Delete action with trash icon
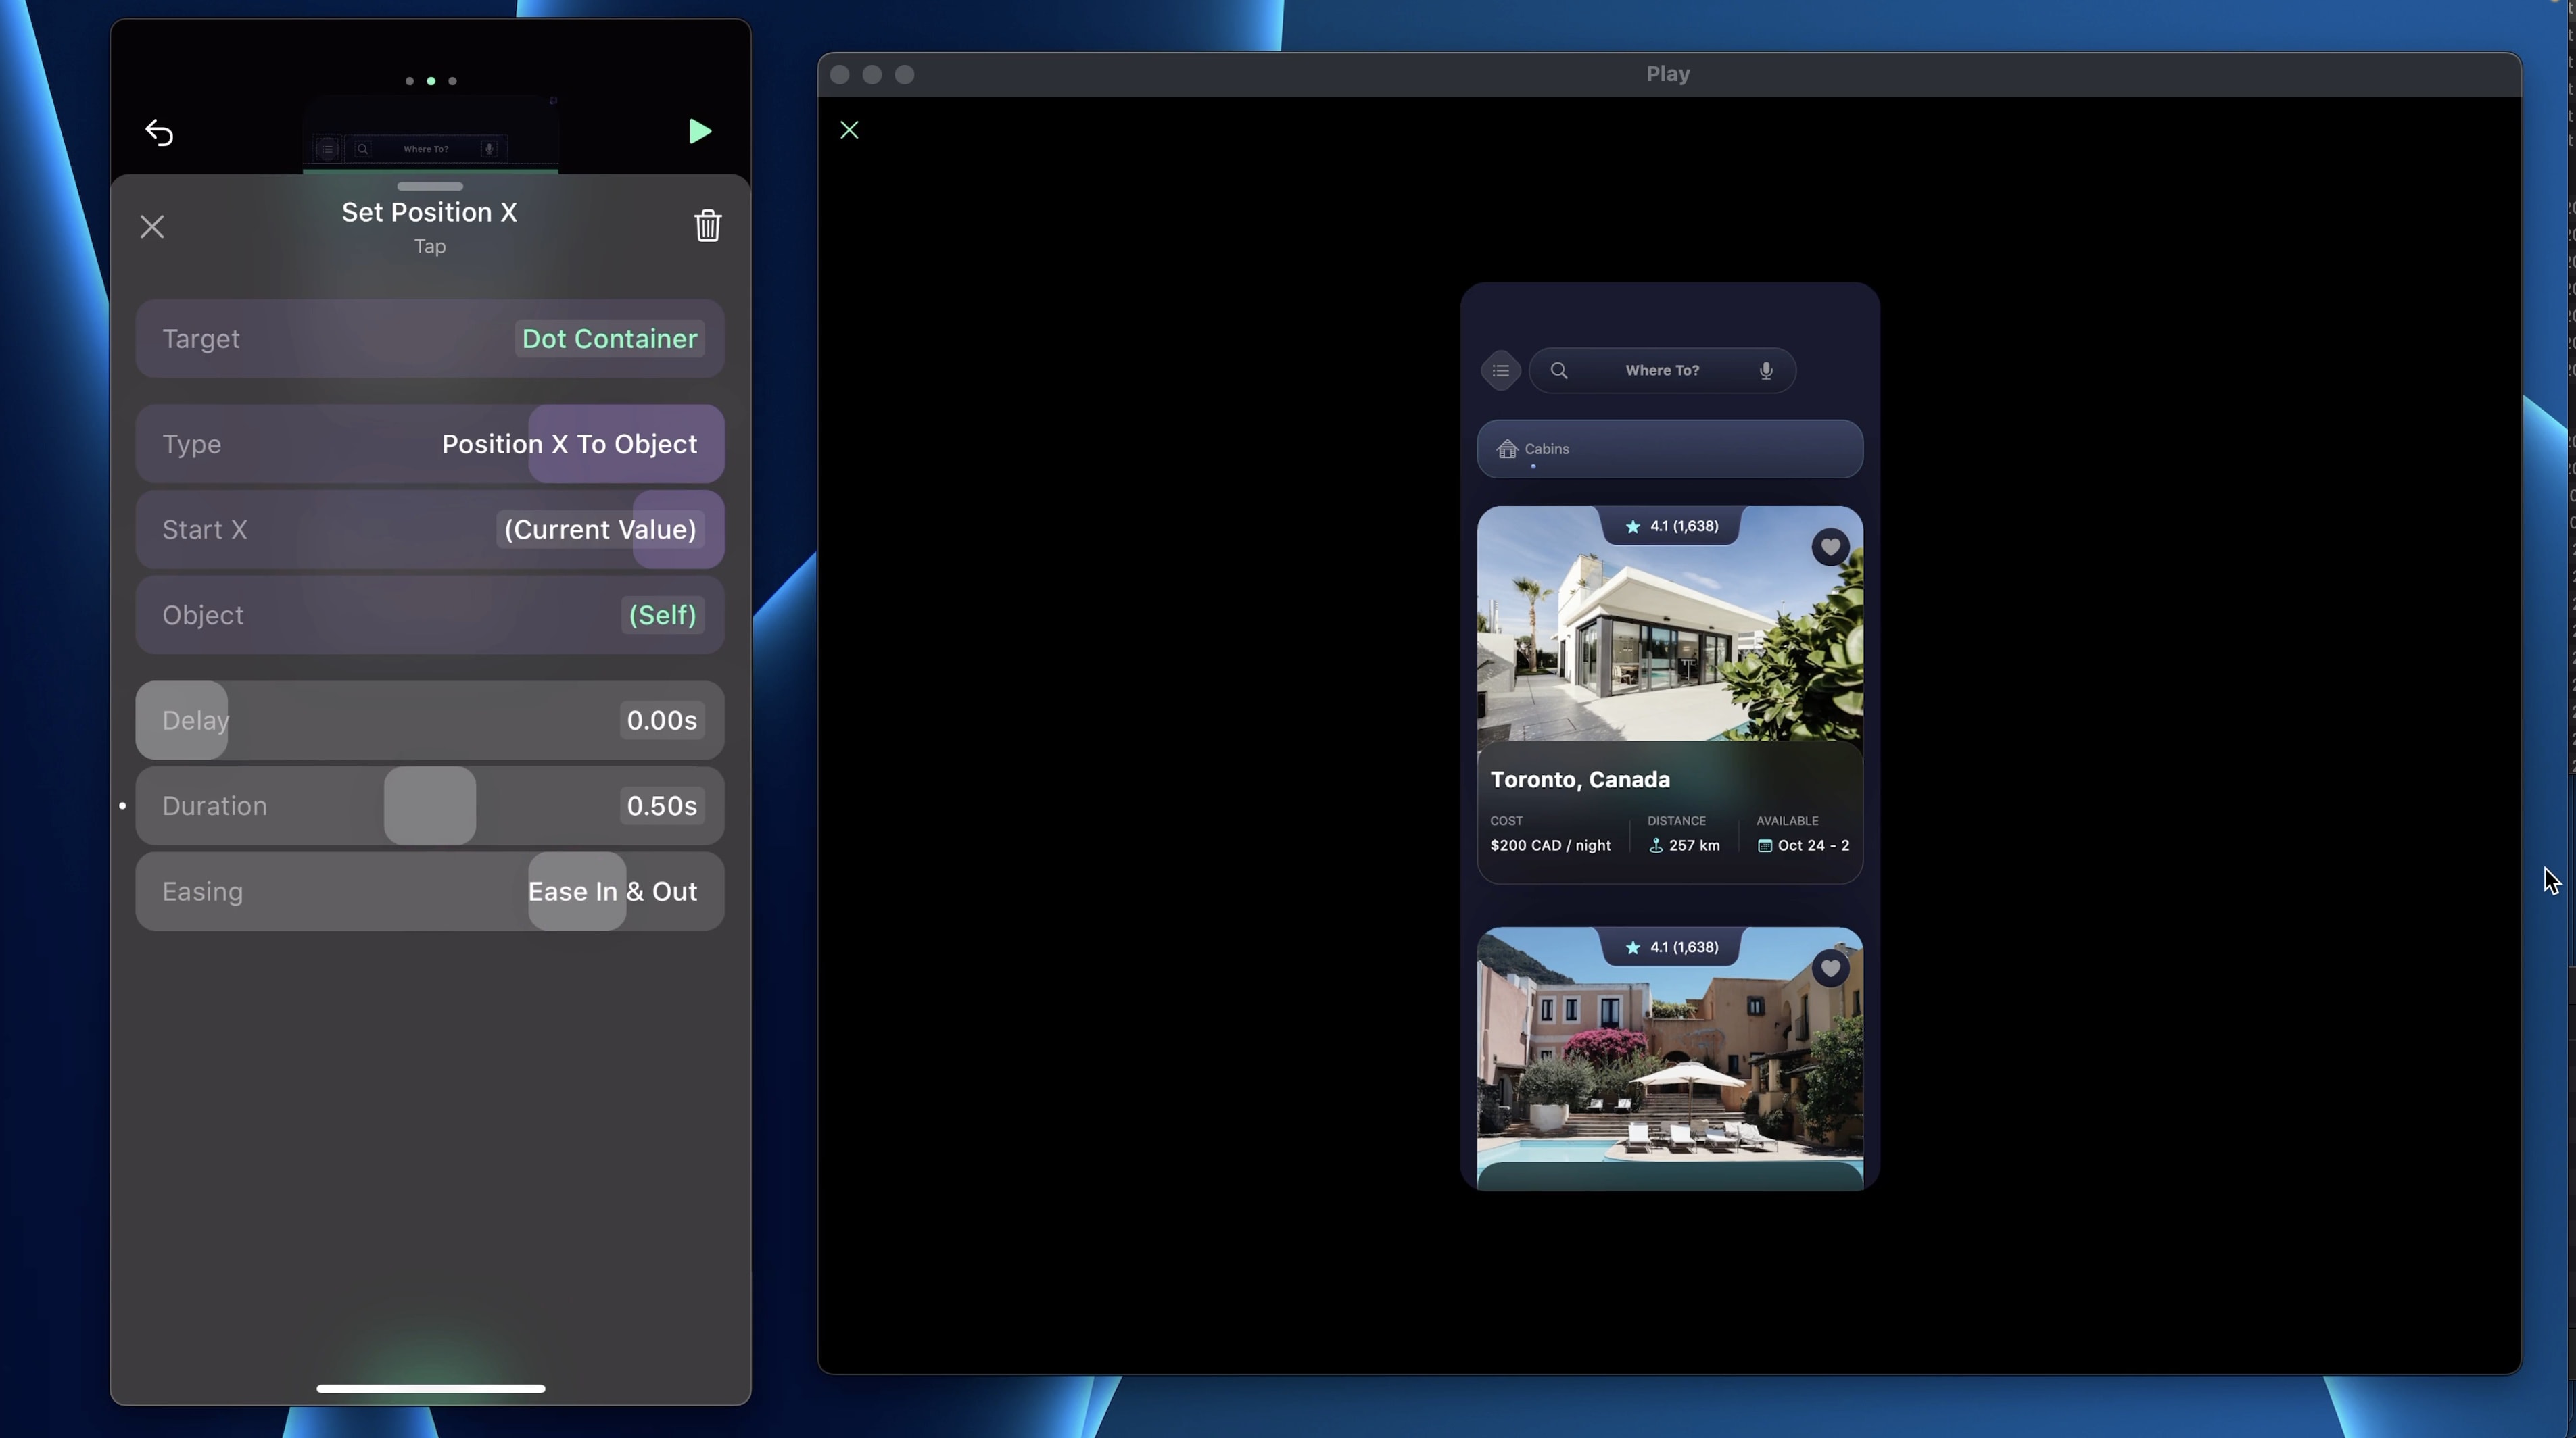Screen dimensions: 2576x1438 click(707, 226)
